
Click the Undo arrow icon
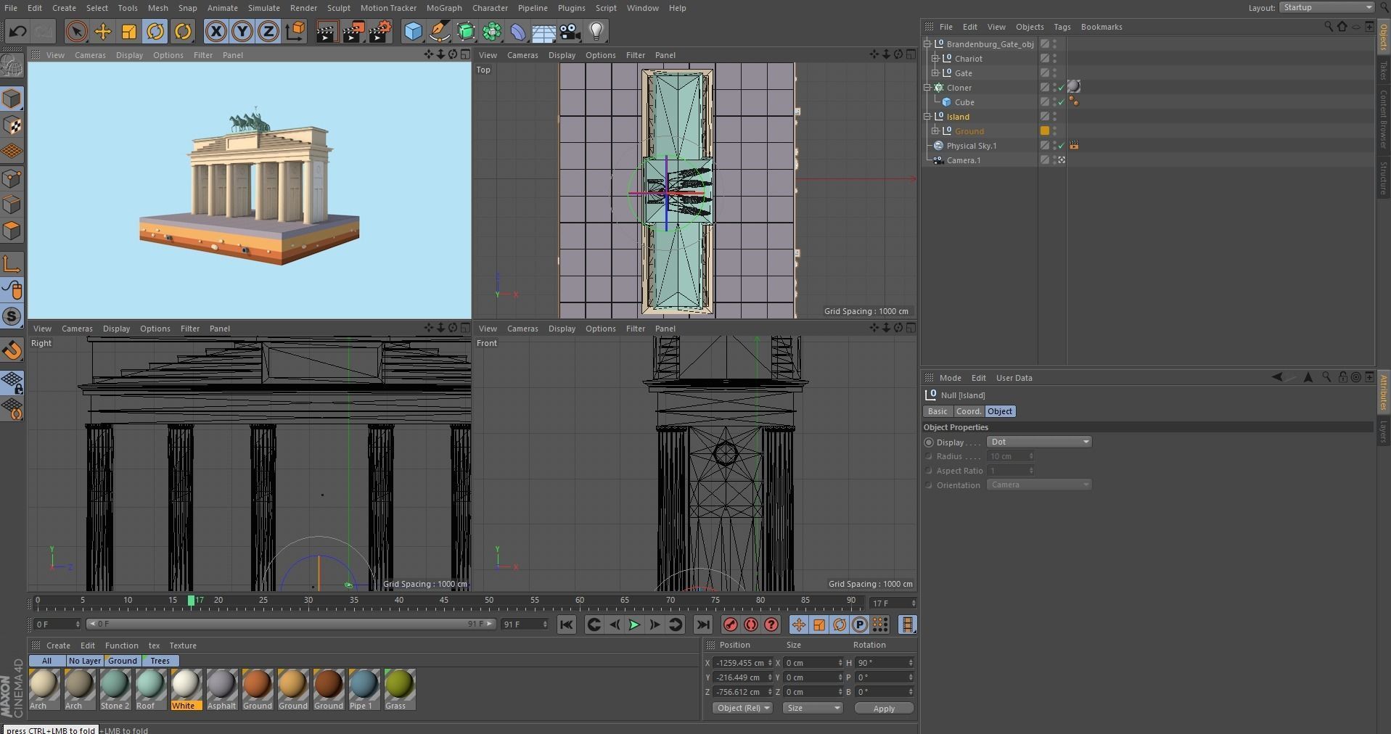tap(18, 31)
